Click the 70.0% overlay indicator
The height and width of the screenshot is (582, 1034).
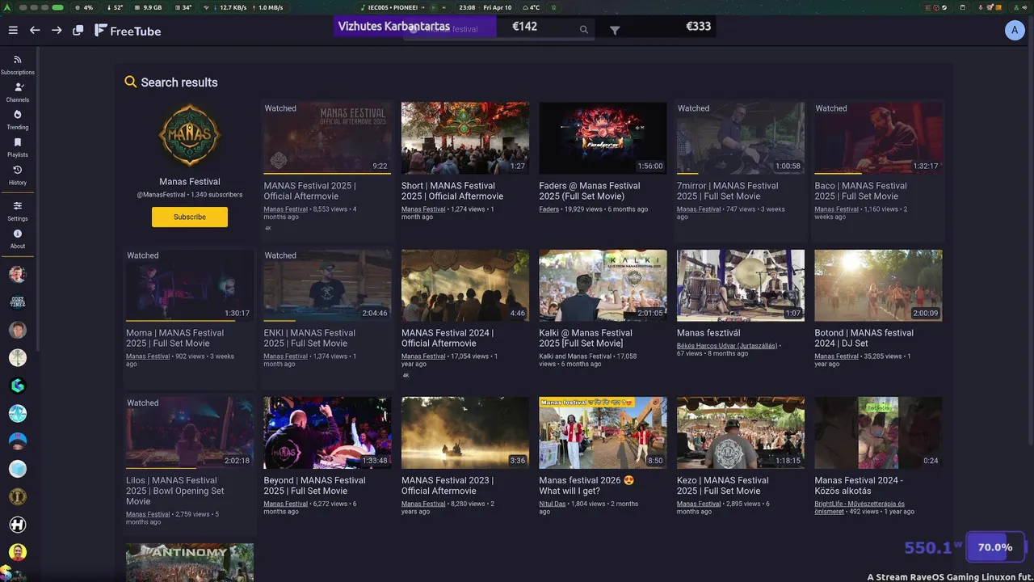tap(995, 547)
